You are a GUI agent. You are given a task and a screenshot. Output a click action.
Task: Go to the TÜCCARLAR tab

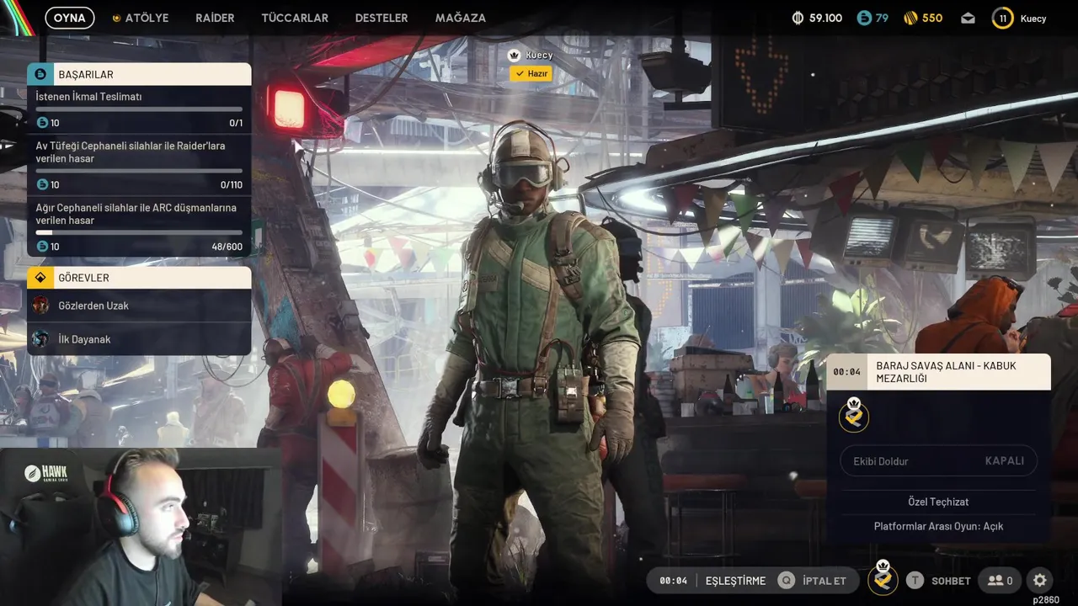click(x=295, y=18)
